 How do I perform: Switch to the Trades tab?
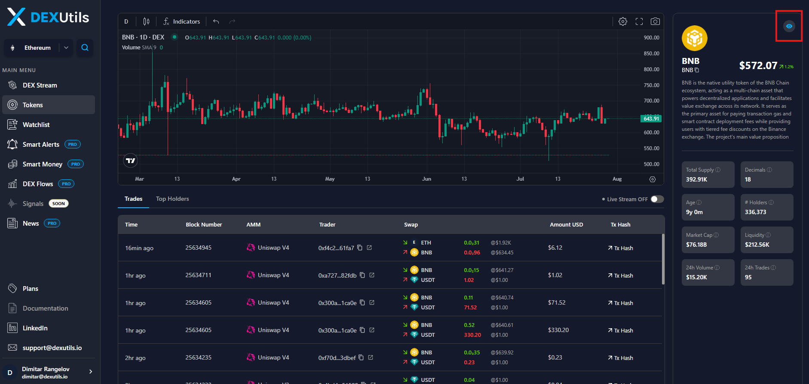click(x=133, y=199)
